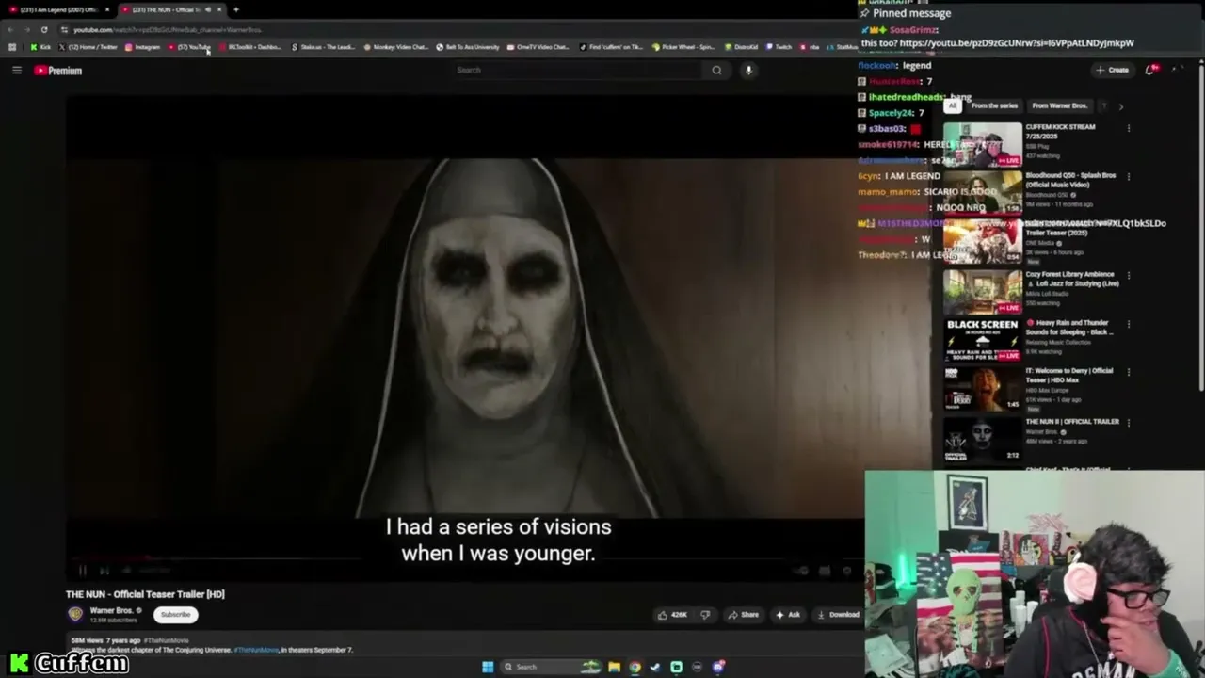Image resolution: width=1205 pixels, height=678 pixels.
Task: Open more options for Cozy Forest Library video
Action: pyautogui.click(x=1128, y=276)
